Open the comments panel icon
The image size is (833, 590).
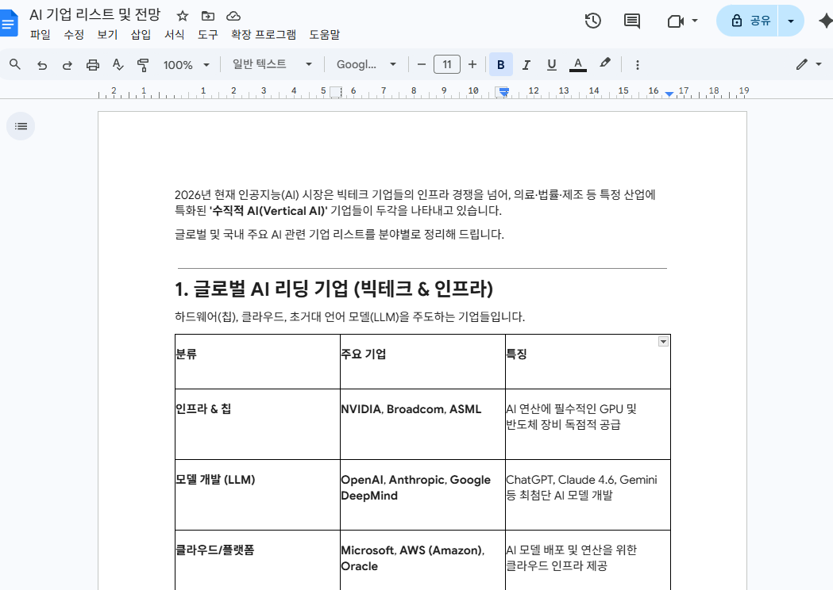(631, 21)
